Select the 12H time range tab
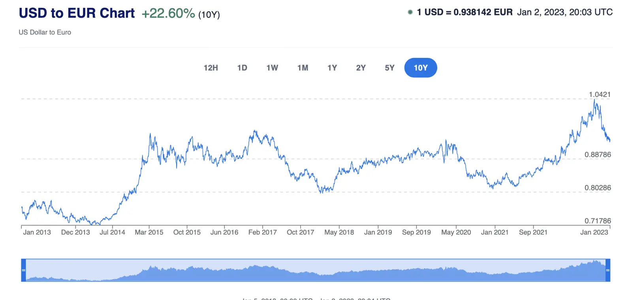Screen dimensions: 632x300 (x=211, y=68)
